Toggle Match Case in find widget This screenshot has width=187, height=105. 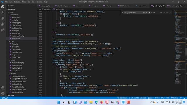[x=144, y=13]
